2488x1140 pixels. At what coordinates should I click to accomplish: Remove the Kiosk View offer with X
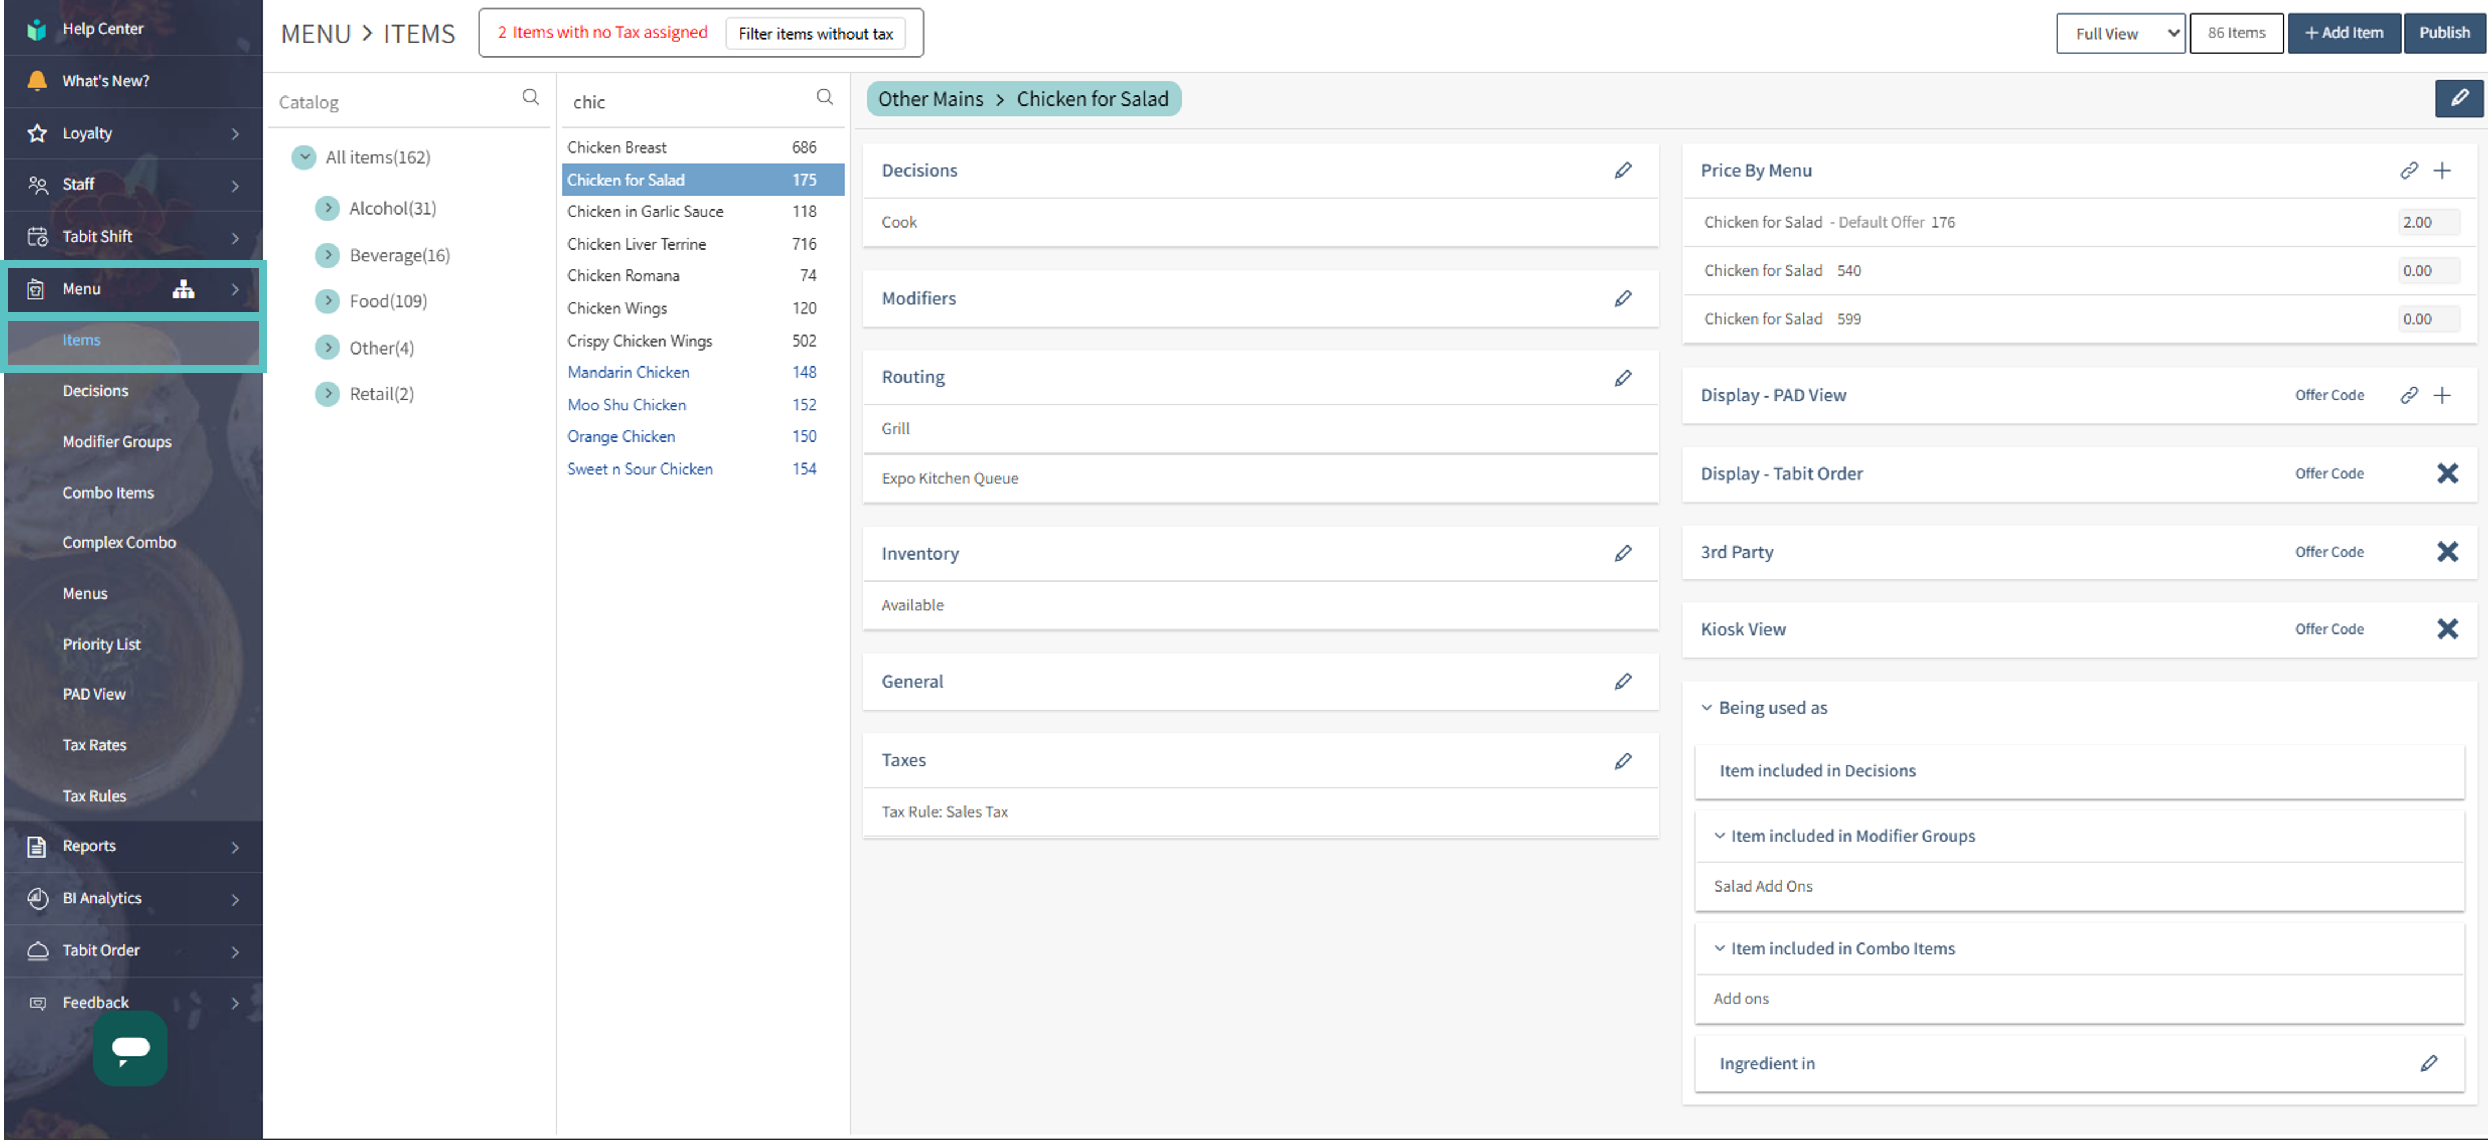pyautogui.click(x=2446, y=629)
